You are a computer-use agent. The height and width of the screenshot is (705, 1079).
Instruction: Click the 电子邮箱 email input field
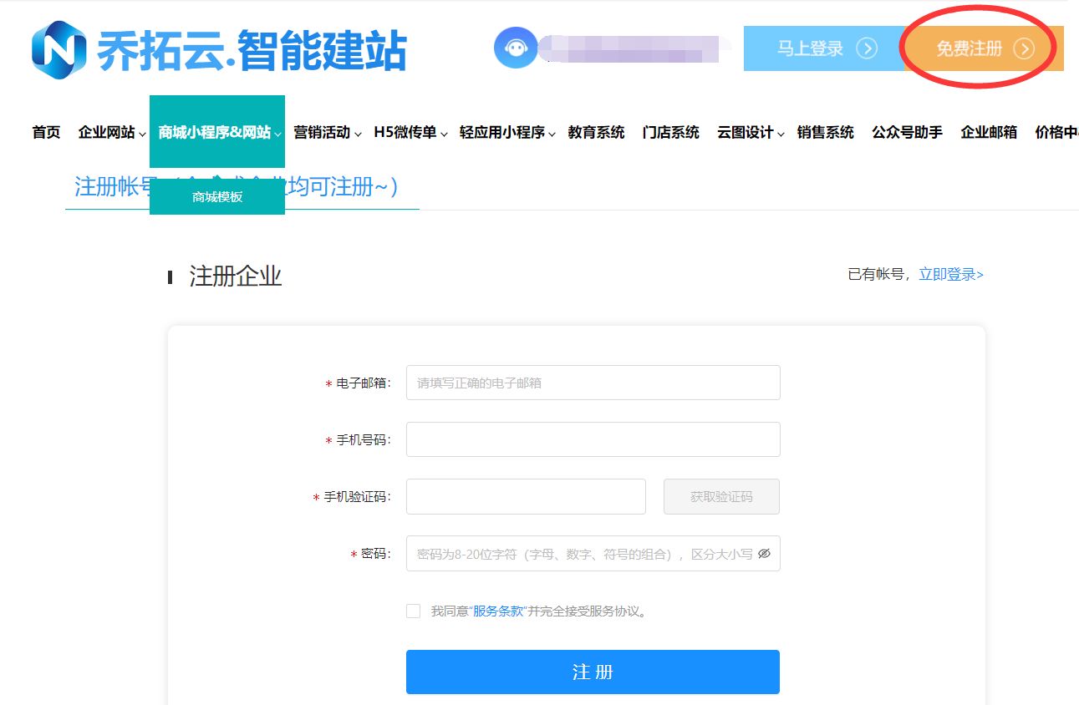click(x=593, y=382)
